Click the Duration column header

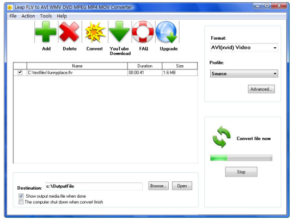click(145, 66)
